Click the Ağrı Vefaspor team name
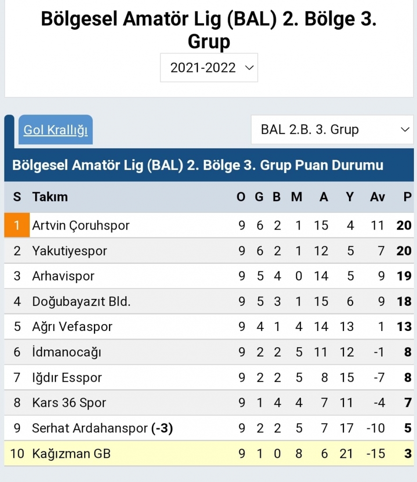Screen dimensions: 417x482 72,327
